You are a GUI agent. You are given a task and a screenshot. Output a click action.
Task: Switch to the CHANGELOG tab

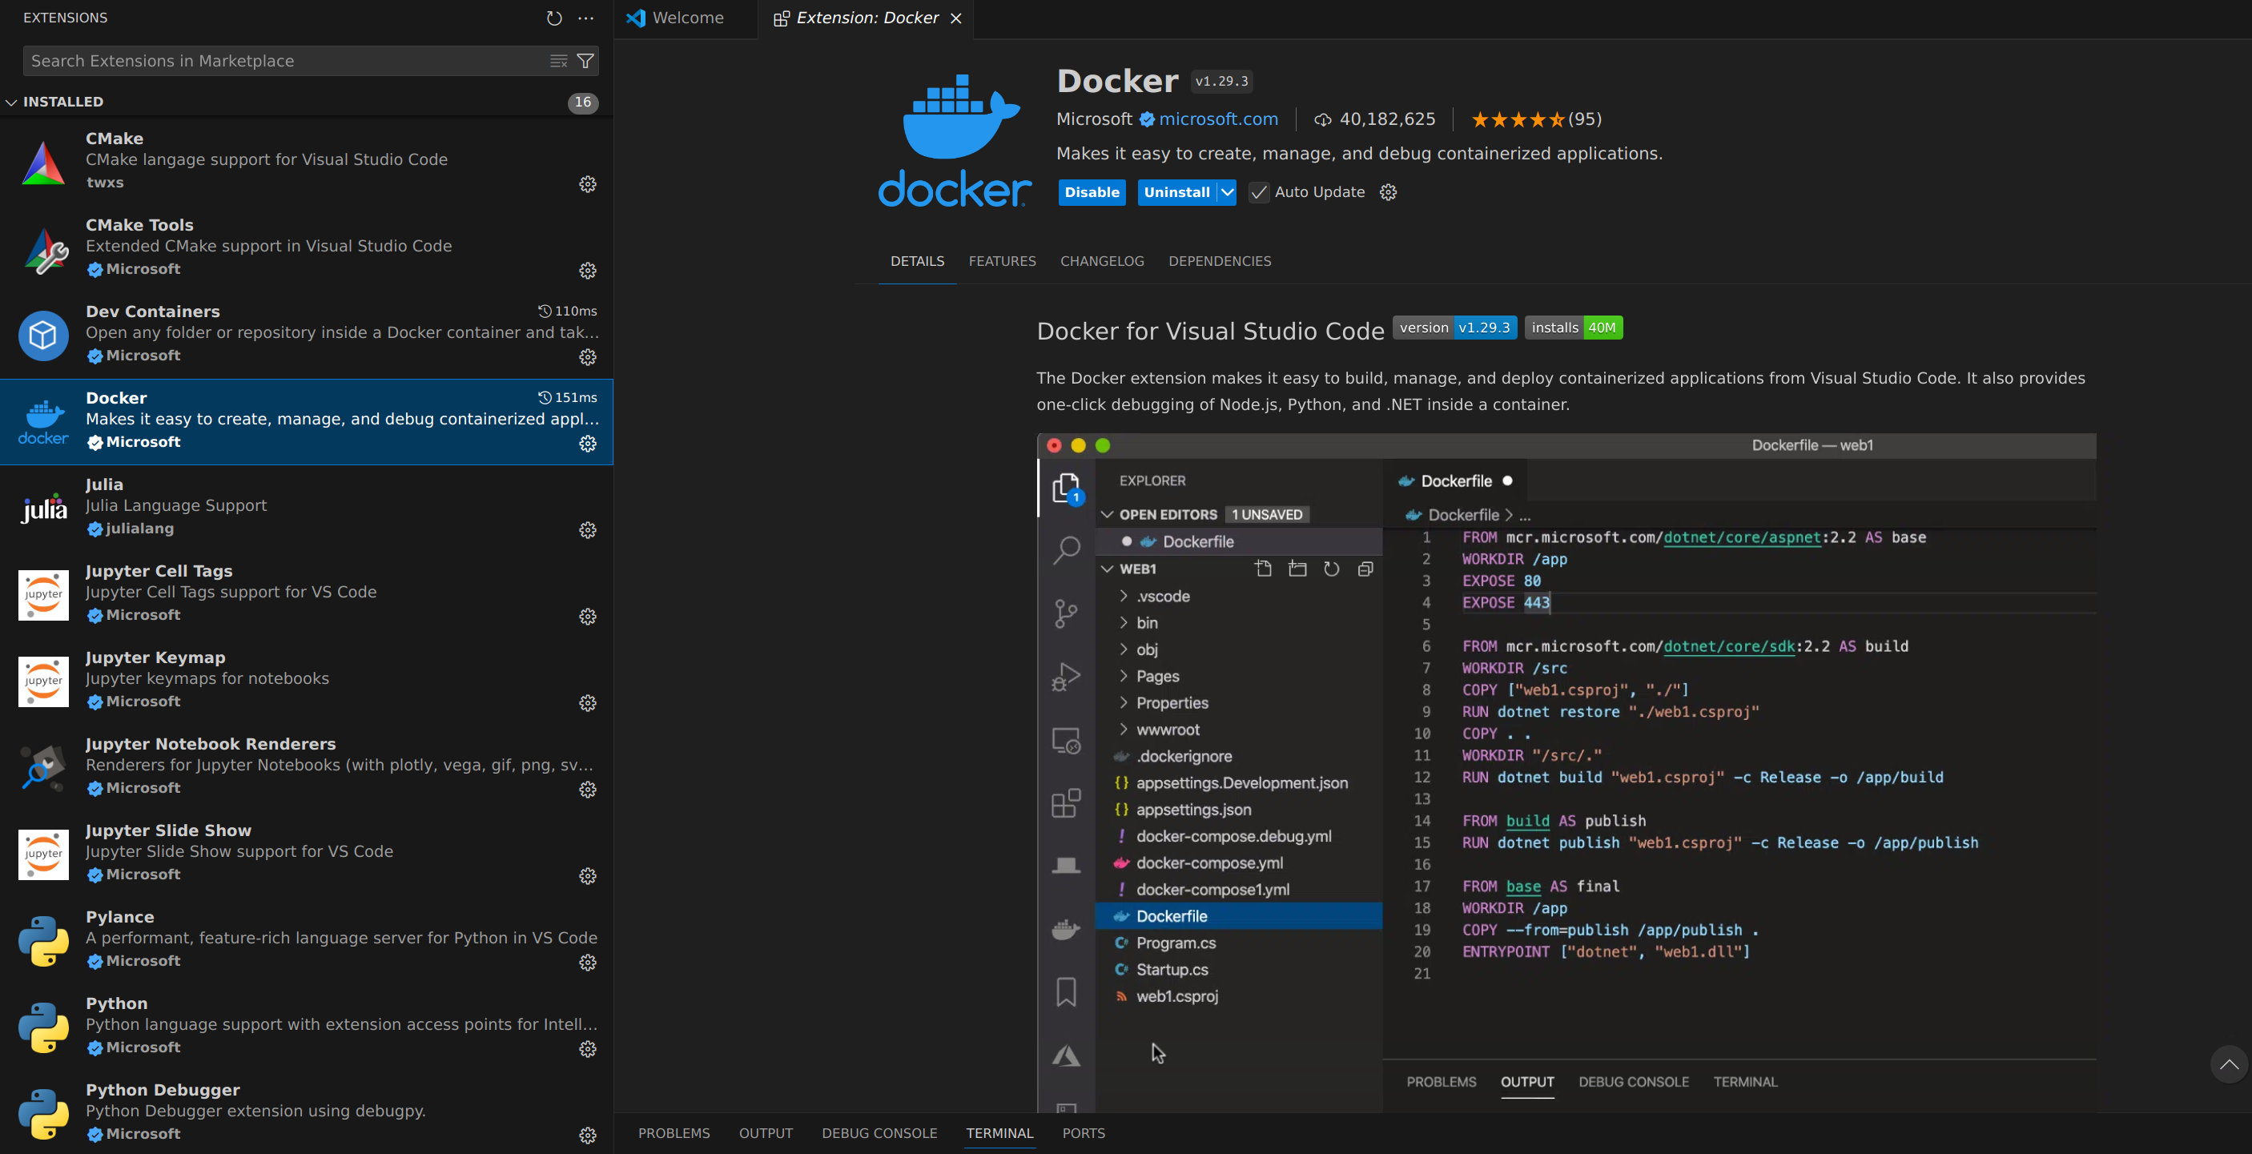pyautogui.click(x=1101, y=261)
